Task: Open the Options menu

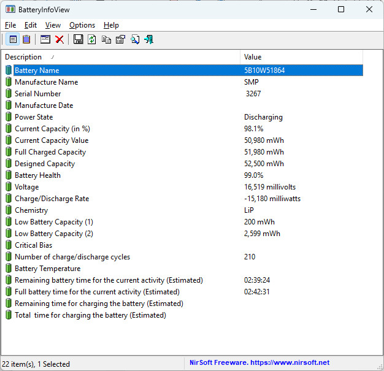Action: pos(82,25)
